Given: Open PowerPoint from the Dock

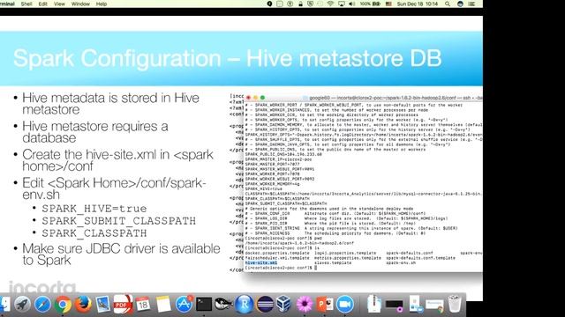Looking at the screenshot, I should click(325, 305).
